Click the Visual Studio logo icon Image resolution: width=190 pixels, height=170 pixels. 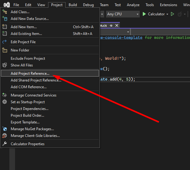(x=6, y=5)
